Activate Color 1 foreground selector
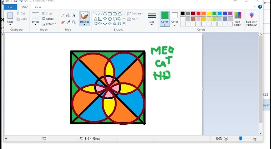271x149 pixels. click(x=165, y=18)
